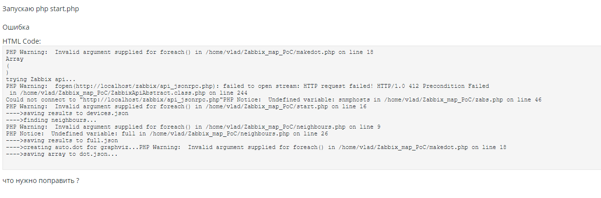This screenshot has width=601, height=198.
Task: Click the first makedot.php line 18 warning
Action: [x=190, y=52]
